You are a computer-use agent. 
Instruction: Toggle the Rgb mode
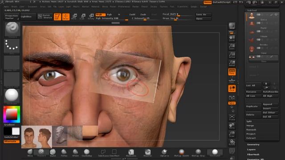click(110, 15)
